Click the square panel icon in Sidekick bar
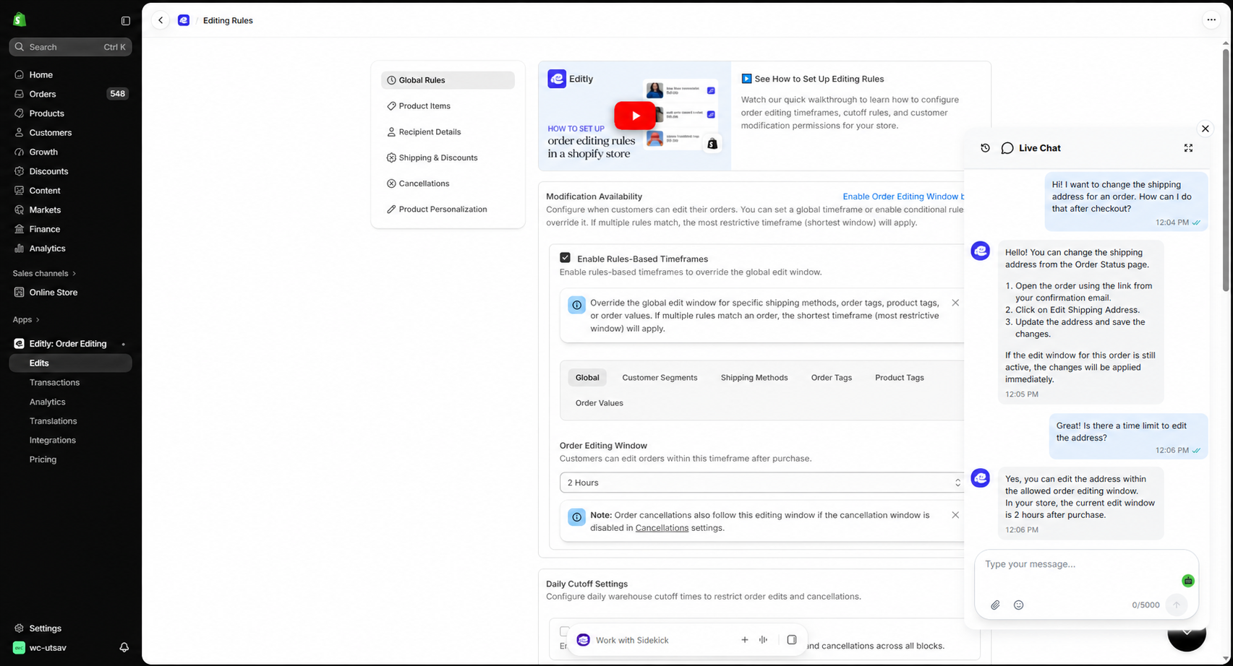The image size is (1233, 666). 792,640
